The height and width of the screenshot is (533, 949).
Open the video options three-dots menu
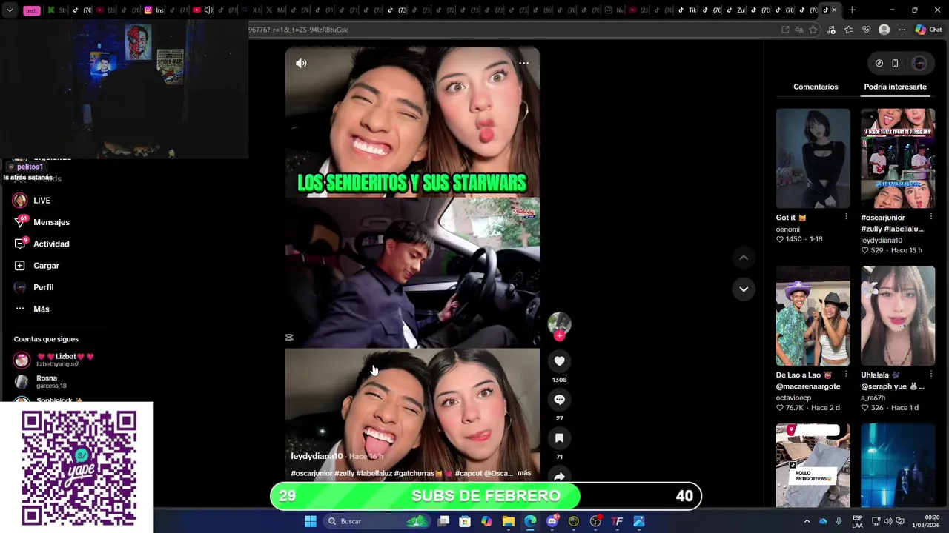tap(523, 64)
